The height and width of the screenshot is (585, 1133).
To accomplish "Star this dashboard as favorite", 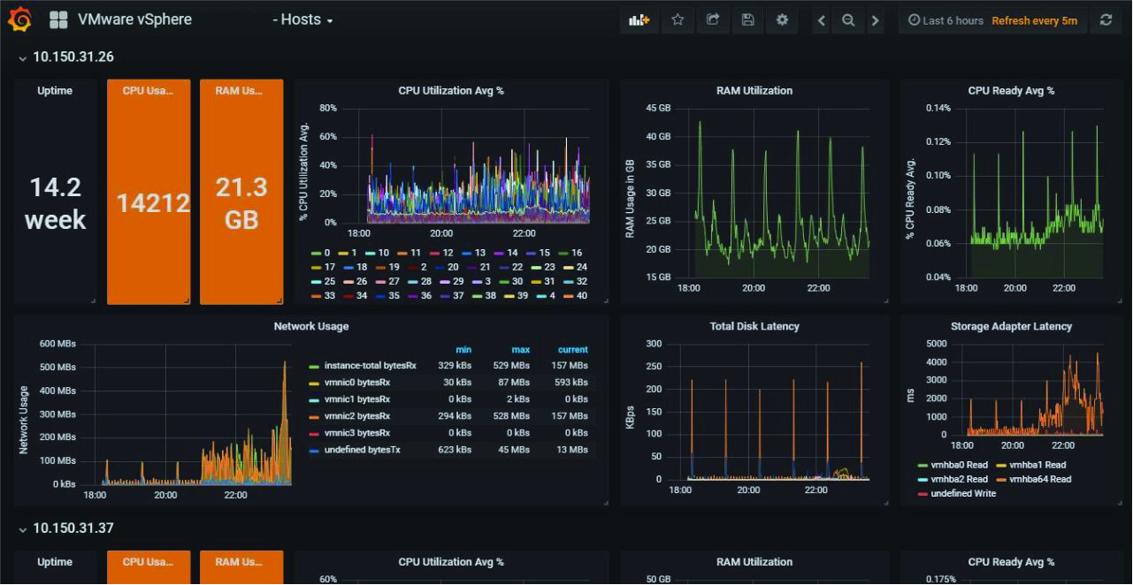I will [x=678, y=20].
